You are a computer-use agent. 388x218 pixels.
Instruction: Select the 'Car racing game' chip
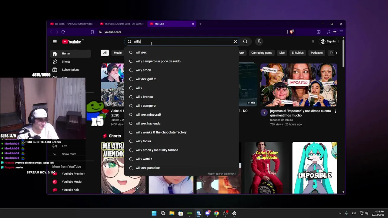262,53
